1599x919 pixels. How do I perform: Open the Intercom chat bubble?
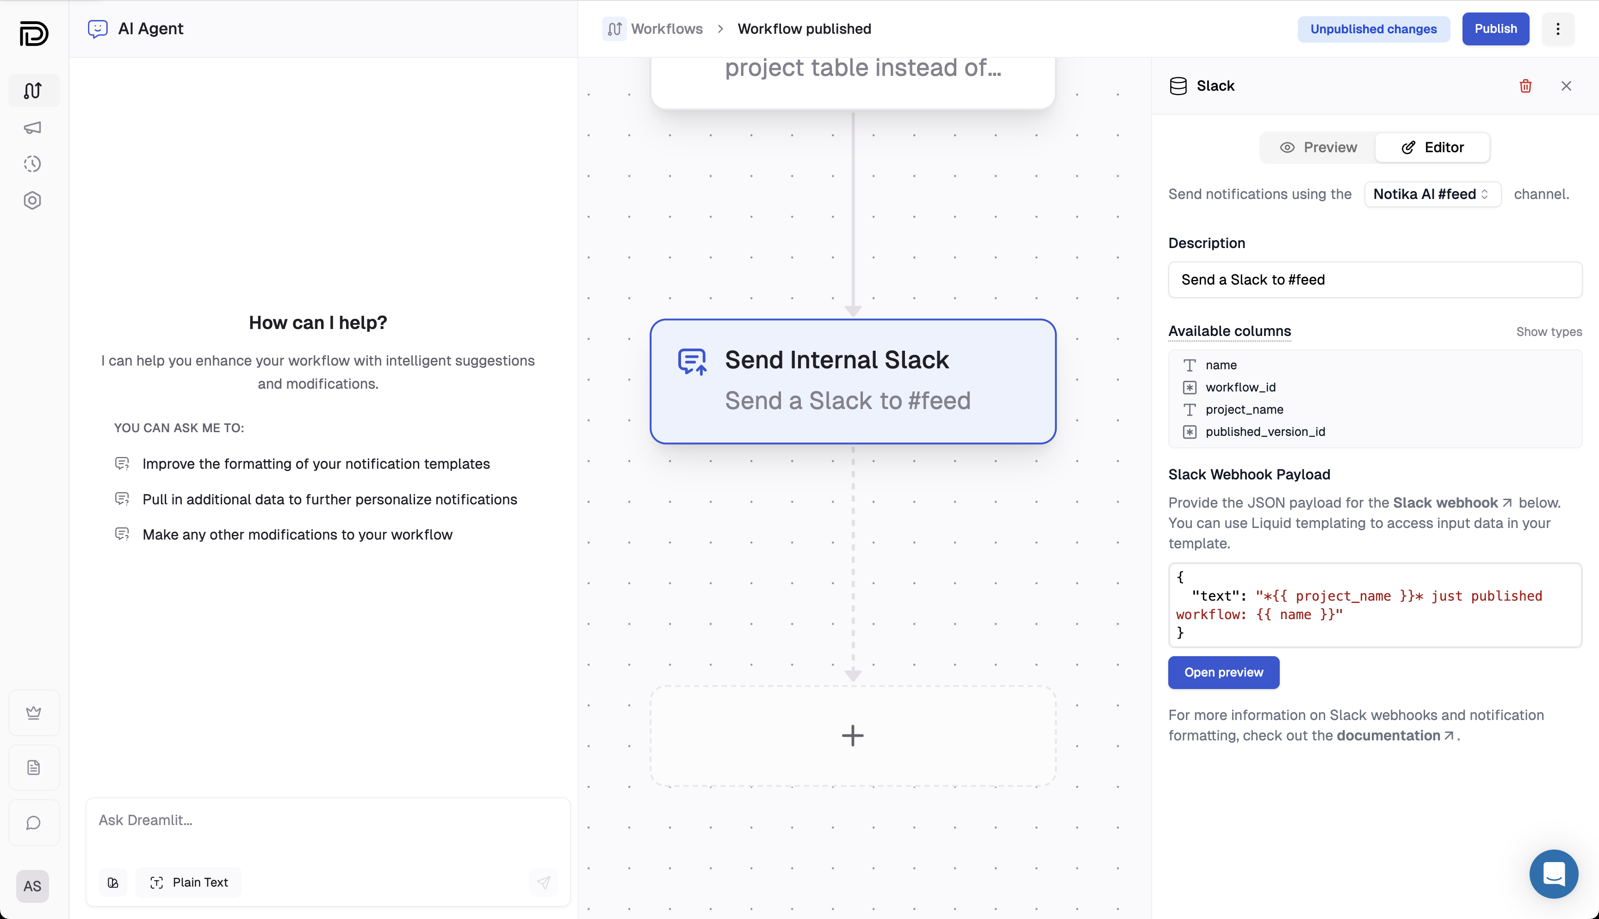[x=1554, y=874]
